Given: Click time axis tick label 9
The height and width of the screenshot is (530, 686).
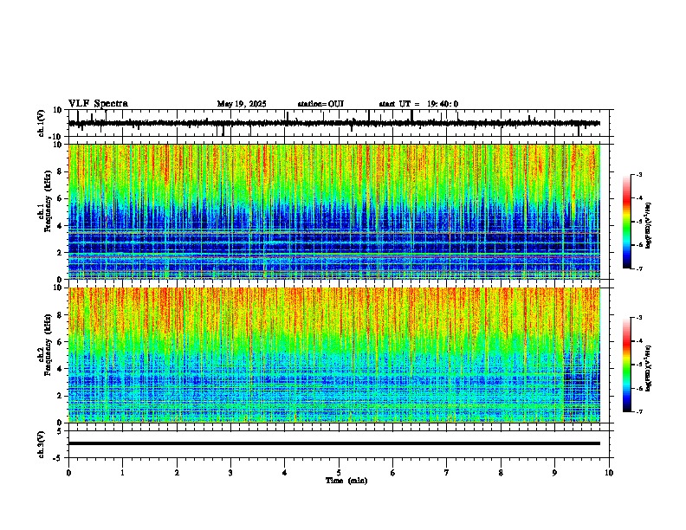Looking at the screenshot, I should (x=554, y=473).
